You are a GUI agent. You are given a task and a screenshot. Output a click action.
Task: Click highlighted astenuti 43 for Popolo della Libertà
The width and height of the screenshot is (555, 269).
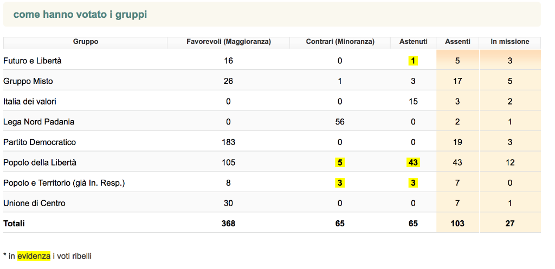[413, 162]
